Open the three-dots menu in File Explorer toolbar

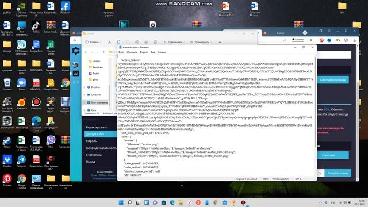click(219, 42)
